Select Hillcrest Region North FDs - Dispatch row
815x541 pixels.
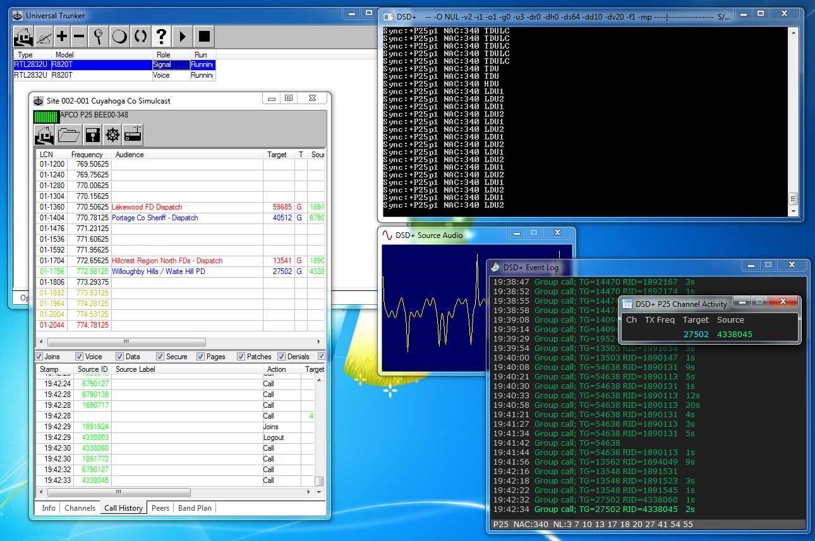pos(180,261)
